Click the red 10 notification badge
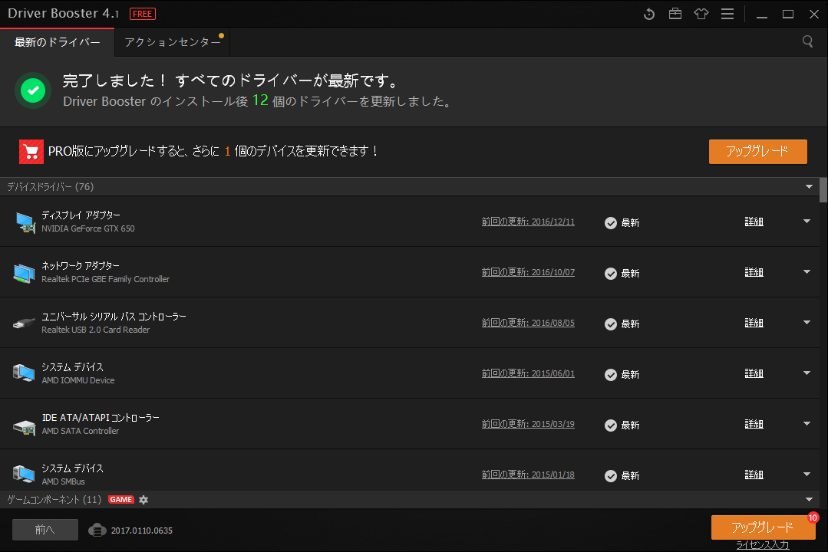 point(813,517)
